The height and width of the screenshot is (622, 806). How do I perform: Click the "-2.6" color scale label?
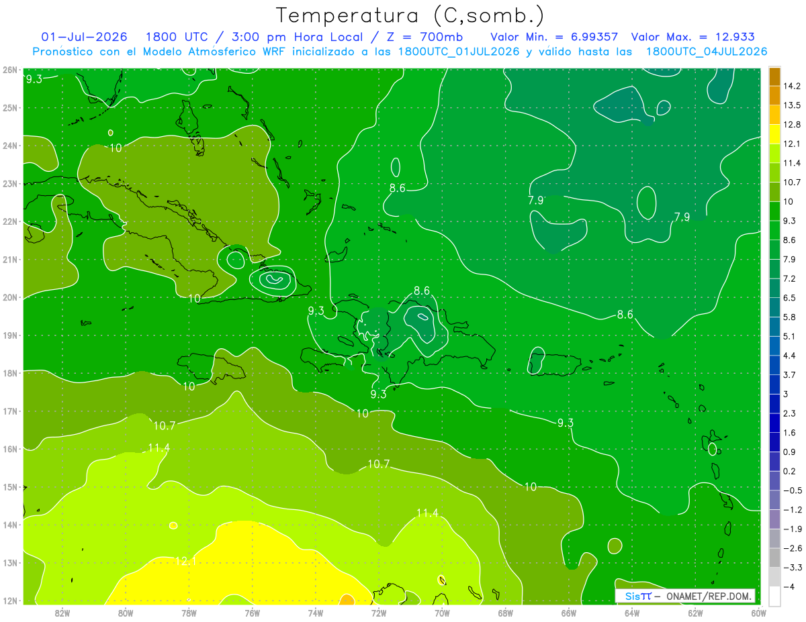pyautogui.click(x=793, y=549)
